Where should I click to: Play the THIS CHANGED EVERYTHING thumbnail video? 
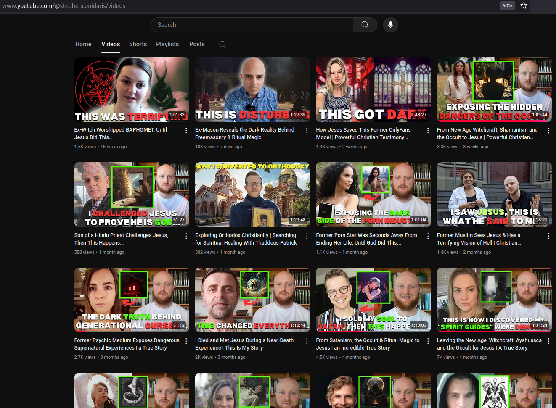click(x=252, y=300)
